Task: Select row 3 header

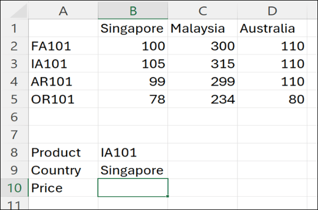Action: (x=14, y=64)
